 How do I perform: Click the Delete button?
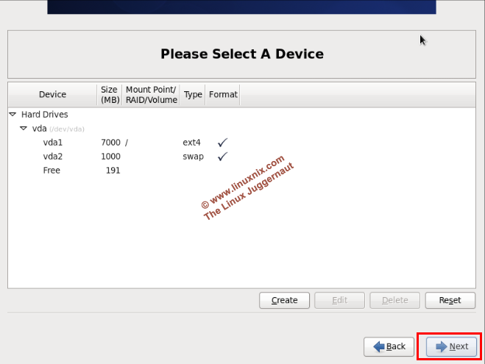(x=394, y=300)
